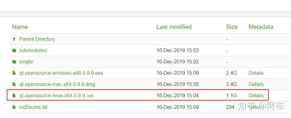Sort listing by Size column header

(232, 27)
